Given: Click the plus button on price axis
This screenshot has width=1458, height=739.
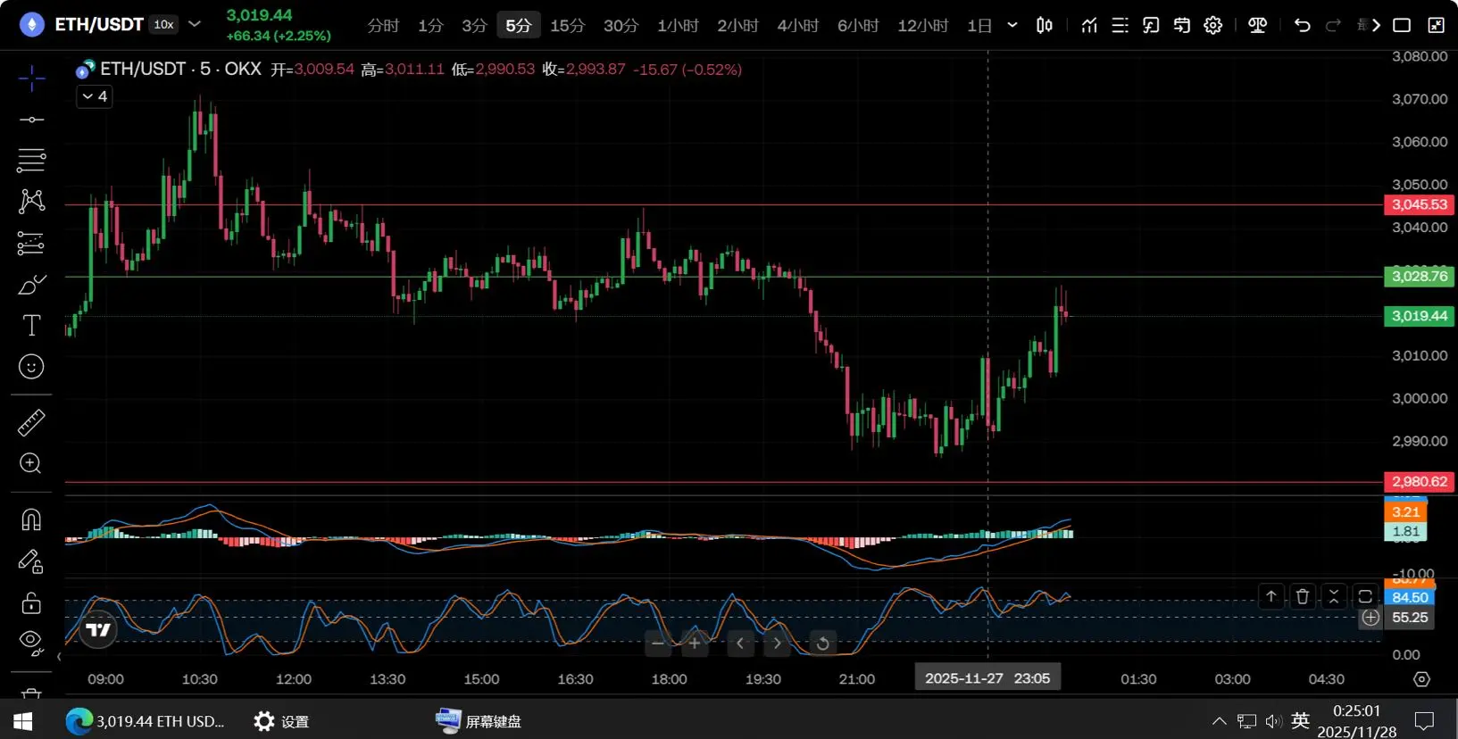Looking at the screenshot, I should click(1371, 617).
